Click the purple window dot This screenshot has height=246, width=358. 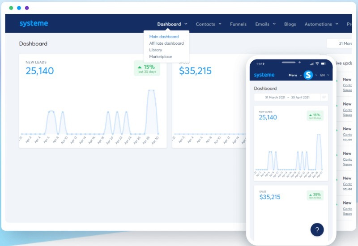tap(27, 8)
